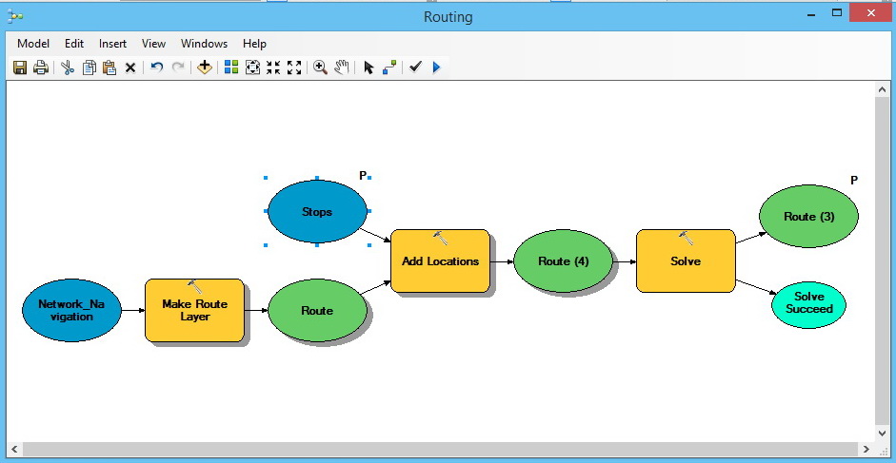This screenshot has width=896, height=463.
Task: Add data or tool to model
Action: pyautogui.click(x=204, y=68)
